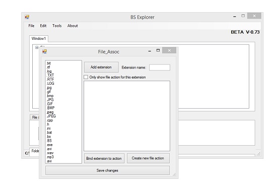
Task: Expand the tree node in Window1 pane
Action: pos(37,47)
